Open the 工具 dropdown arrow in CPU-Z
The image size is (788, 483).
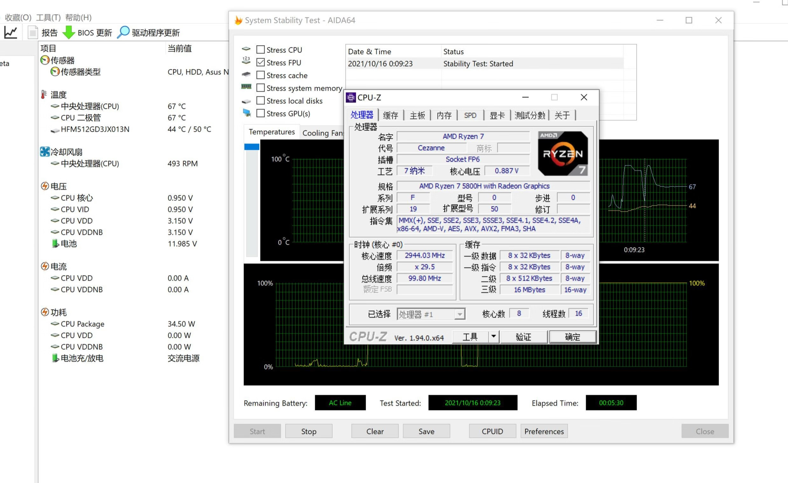[x=494, y=336]
